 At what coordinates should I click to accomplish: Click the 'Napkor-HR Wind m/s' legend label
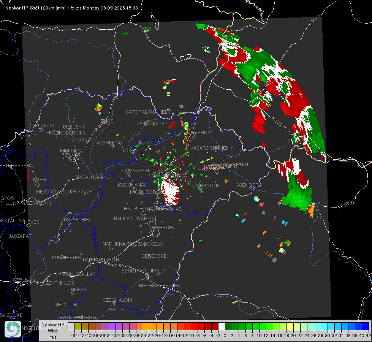pos(53,331)
